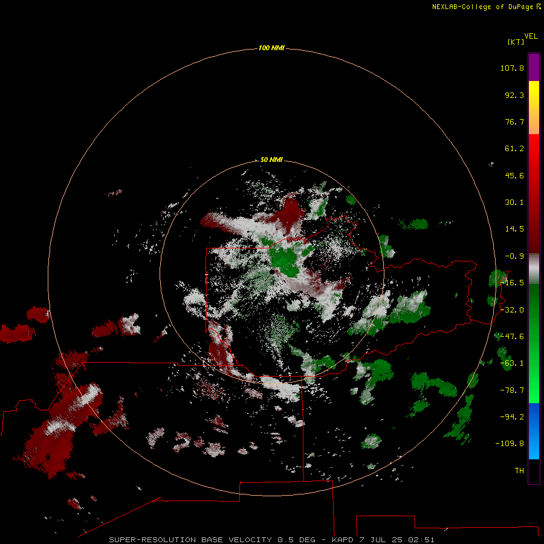Click the SUPER-RESOLUTION BASE VELOCITY caption text
544x544 pixels.
(x=190, y=540)
